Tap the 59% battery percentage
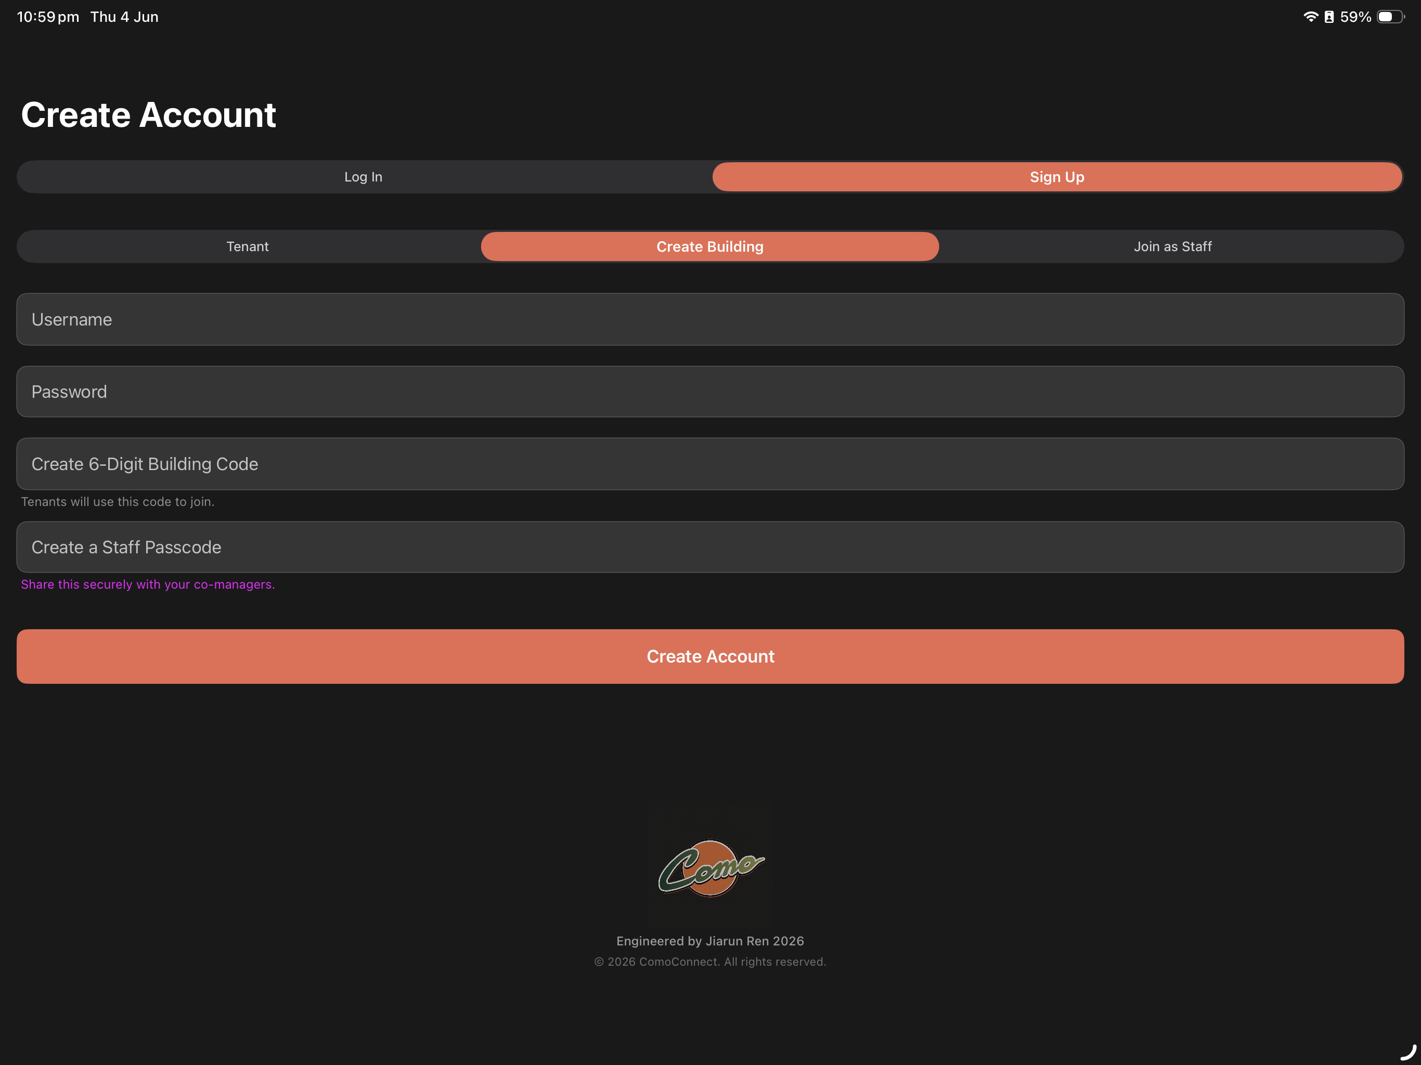Image resolution: width=1421 pixels, height=1065 pixels. click(x=1355, y=17)
